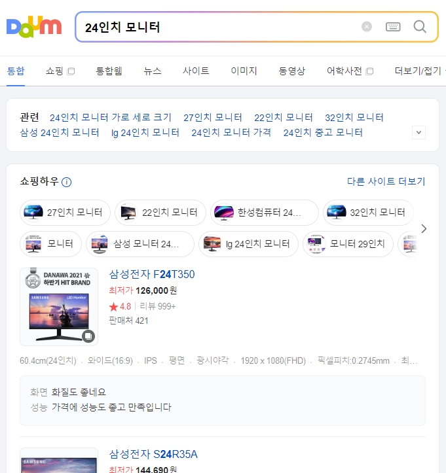
Task: Switch to the 동영상 tab
Action: 291,71
